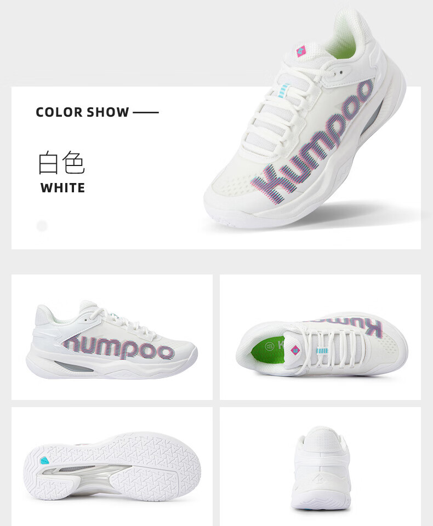Click the WHITE color label
Image resolution: width=433 pixels, height=526 pixels.
click(62, 187)
